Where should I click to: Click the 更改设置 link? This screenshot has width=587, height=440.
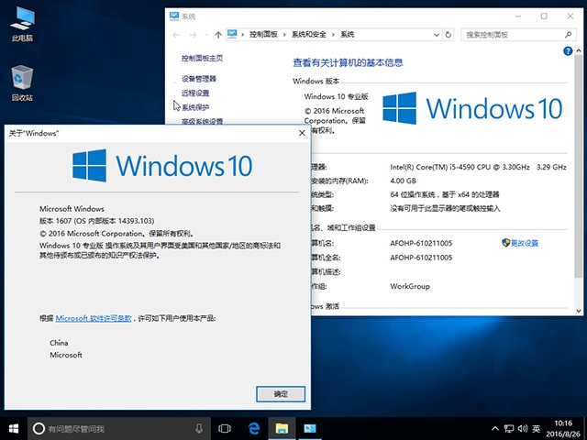point(524,243)
